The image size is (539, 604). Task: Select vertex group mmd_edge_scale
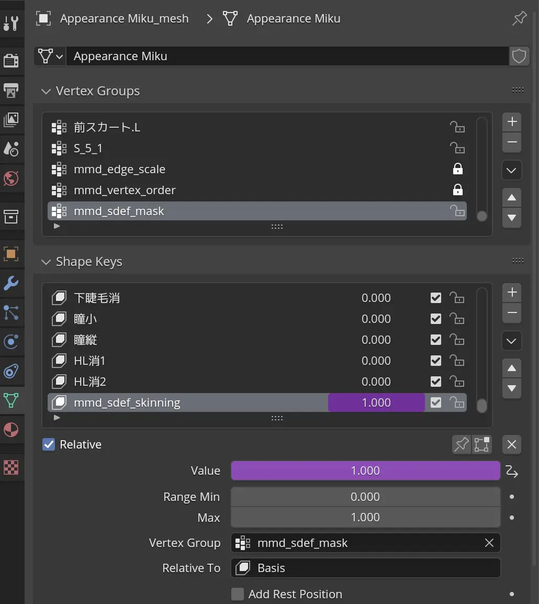point(257,169)
